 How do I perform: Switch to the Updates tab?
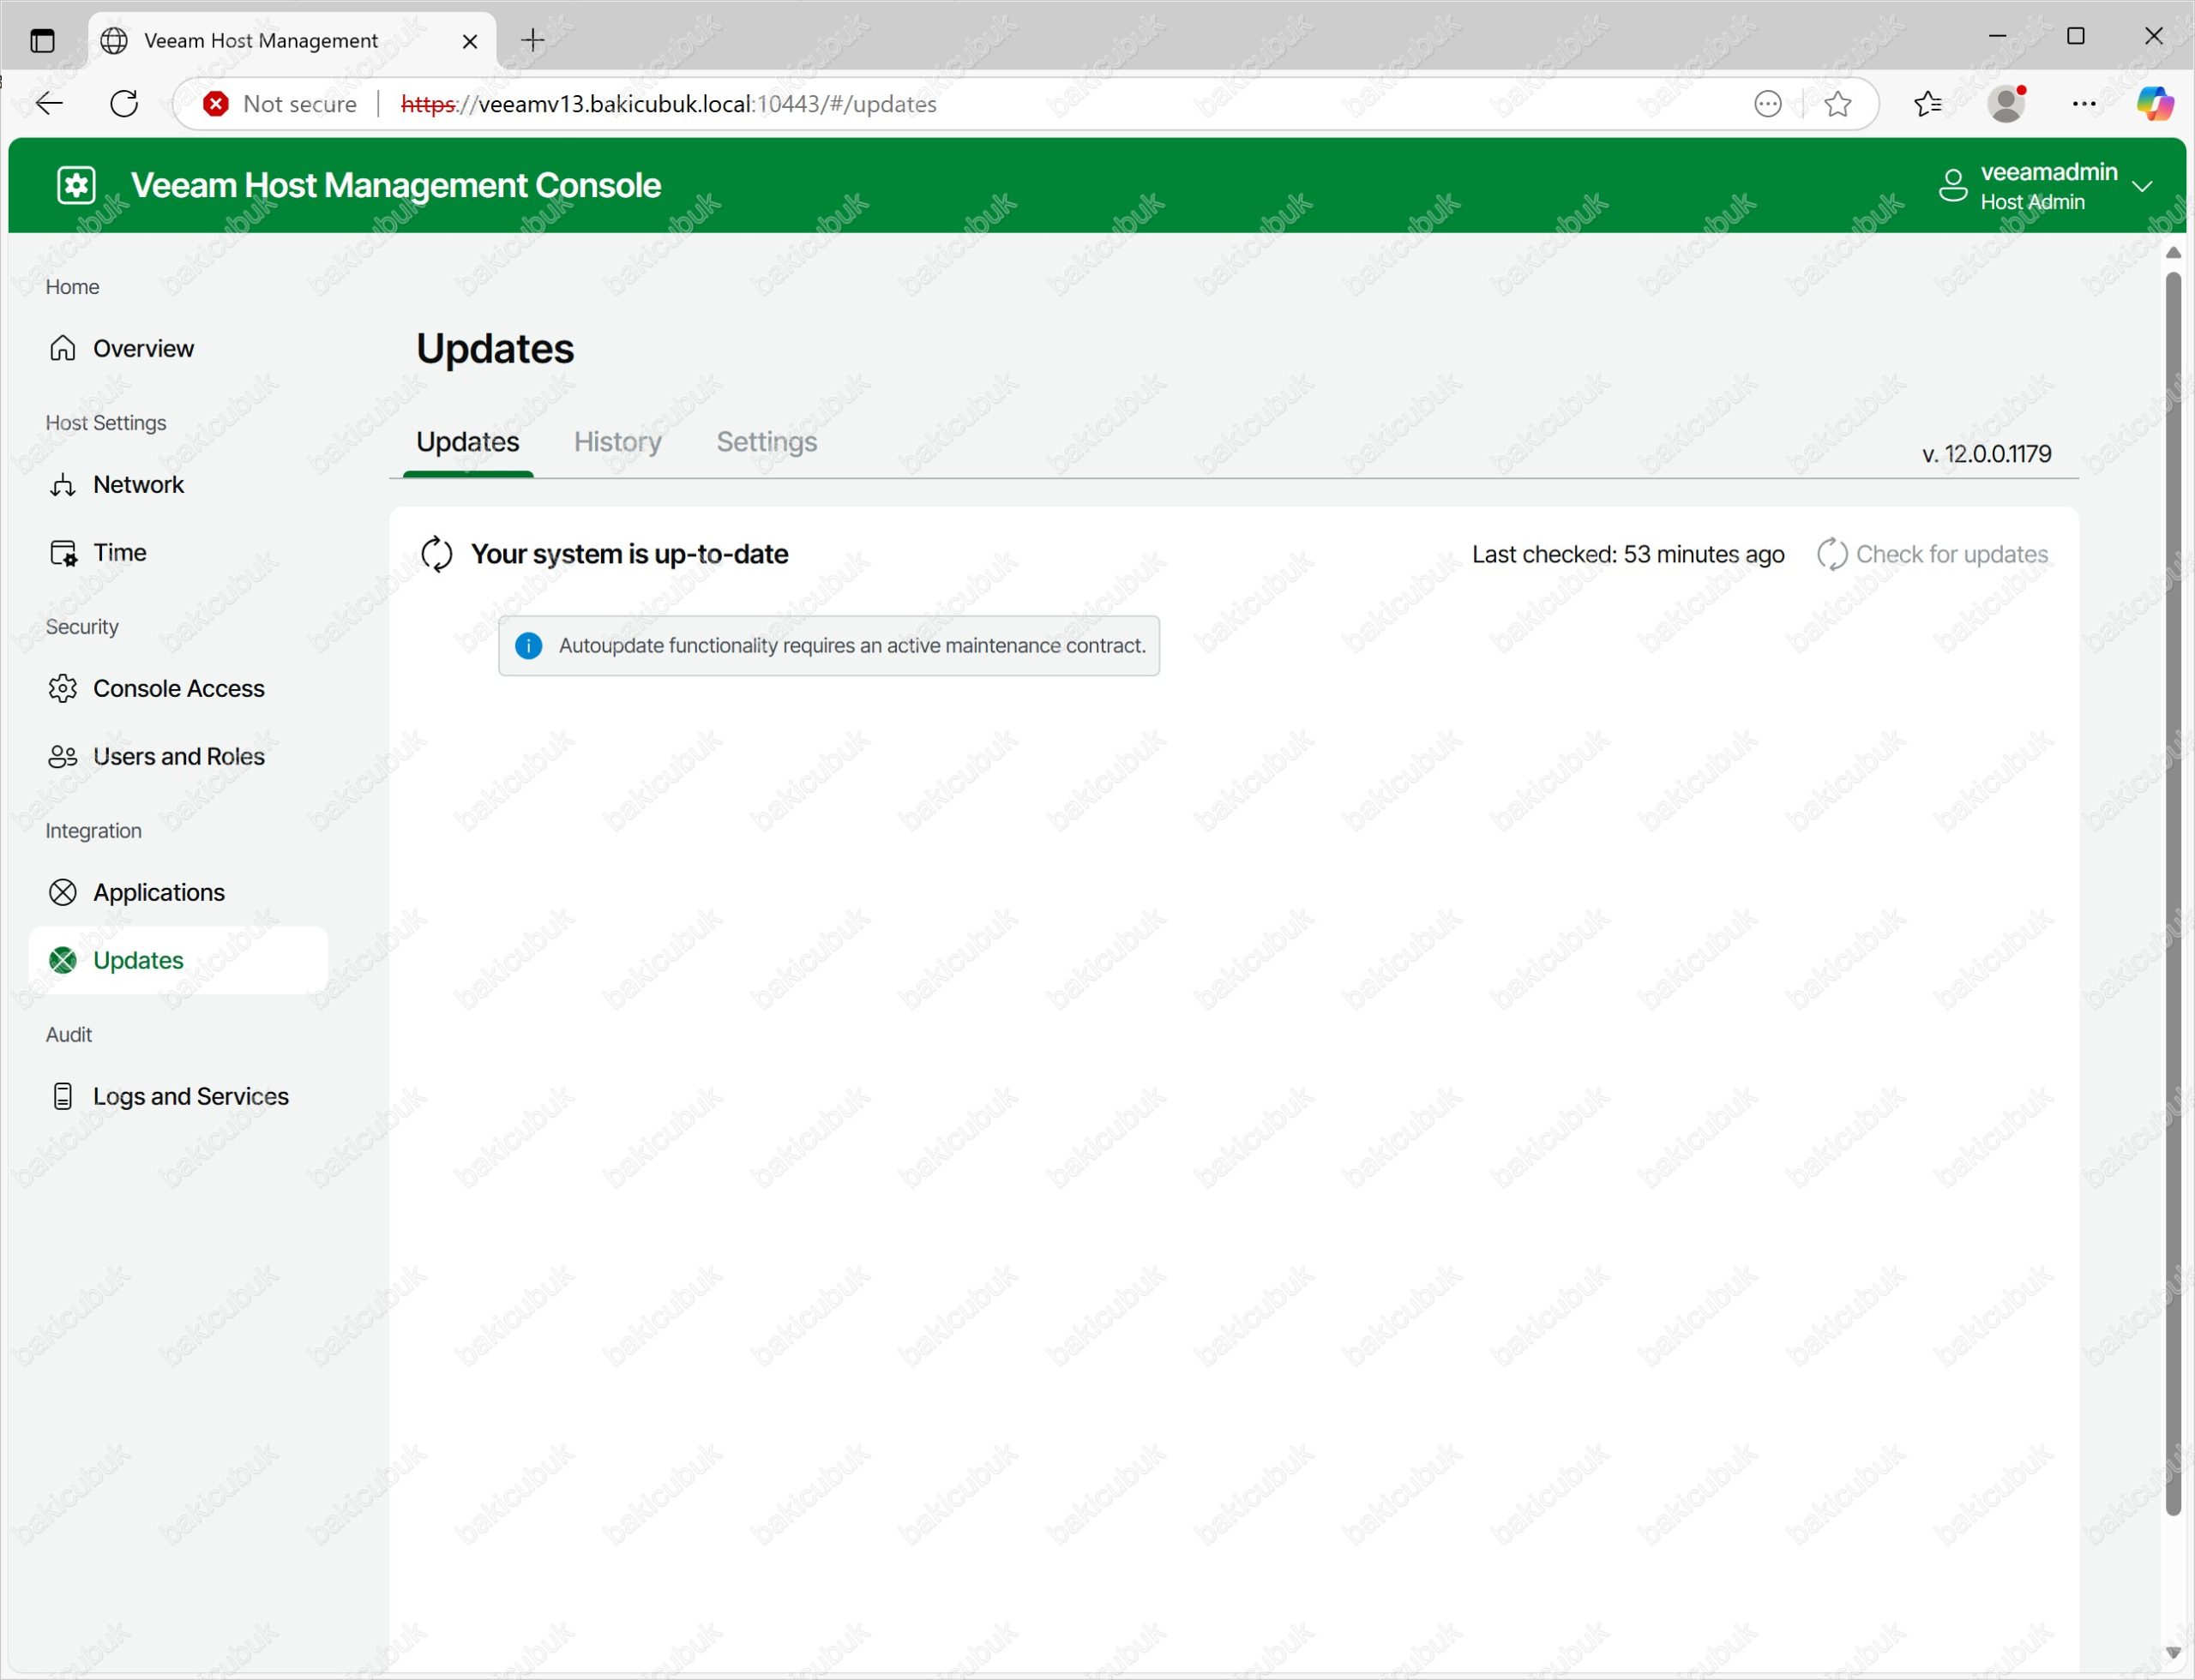tap(467, 442)
